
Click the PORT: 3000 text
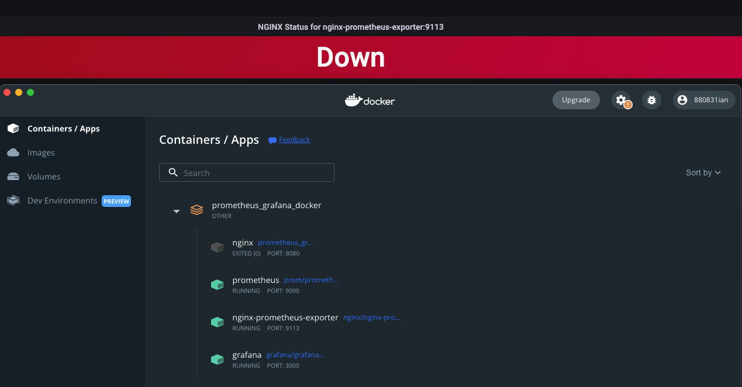(283, 365)
